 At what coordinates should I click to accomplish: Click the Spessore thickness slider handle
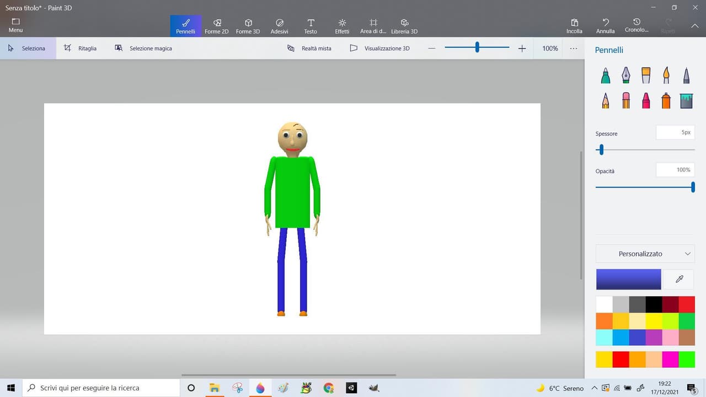[601, 149]
